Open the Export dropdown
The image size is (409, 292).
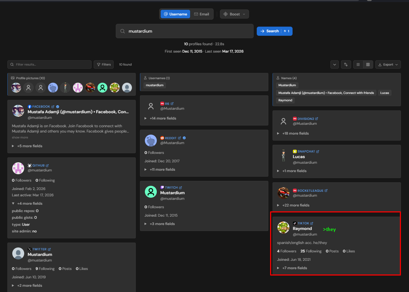point(388,64)
